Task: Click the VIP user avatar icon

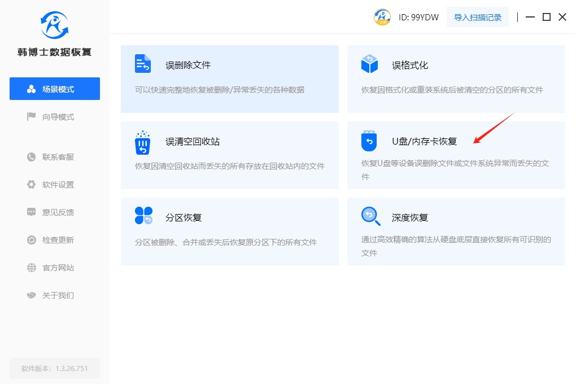Action: (382, 17)
